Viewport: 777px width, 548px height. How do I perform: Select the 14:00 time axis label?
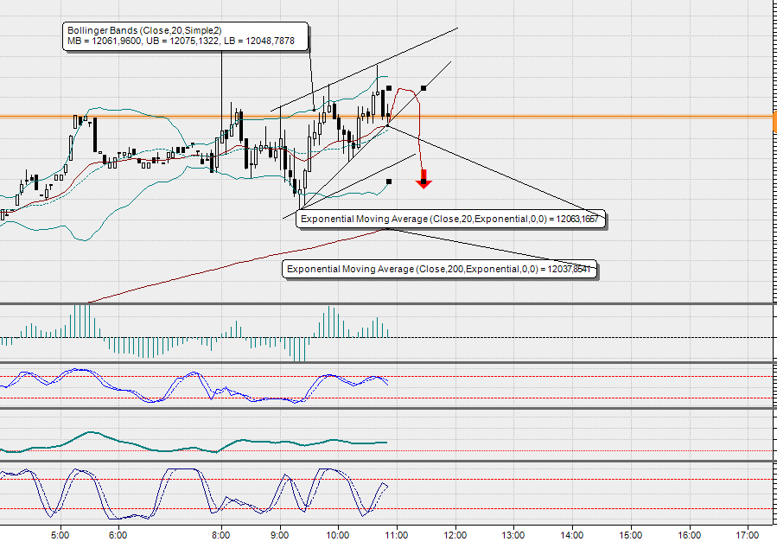[571, 536]
